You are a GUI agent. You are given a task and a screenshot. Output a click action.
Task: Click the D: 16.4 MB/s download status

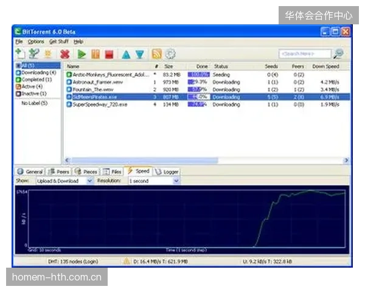pyautogui.click(x=161, y=262)
